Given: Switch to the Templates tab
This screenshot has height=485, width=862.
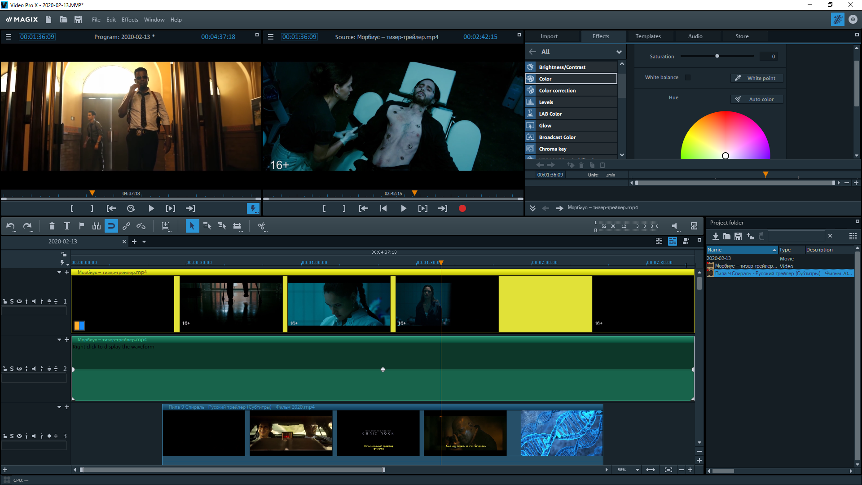Looking at the screenshot, I should 648,36.
